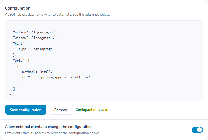This screenshot has height=140, width=208.
Task: Click the "window": "incognito" line
Action: 34,38
